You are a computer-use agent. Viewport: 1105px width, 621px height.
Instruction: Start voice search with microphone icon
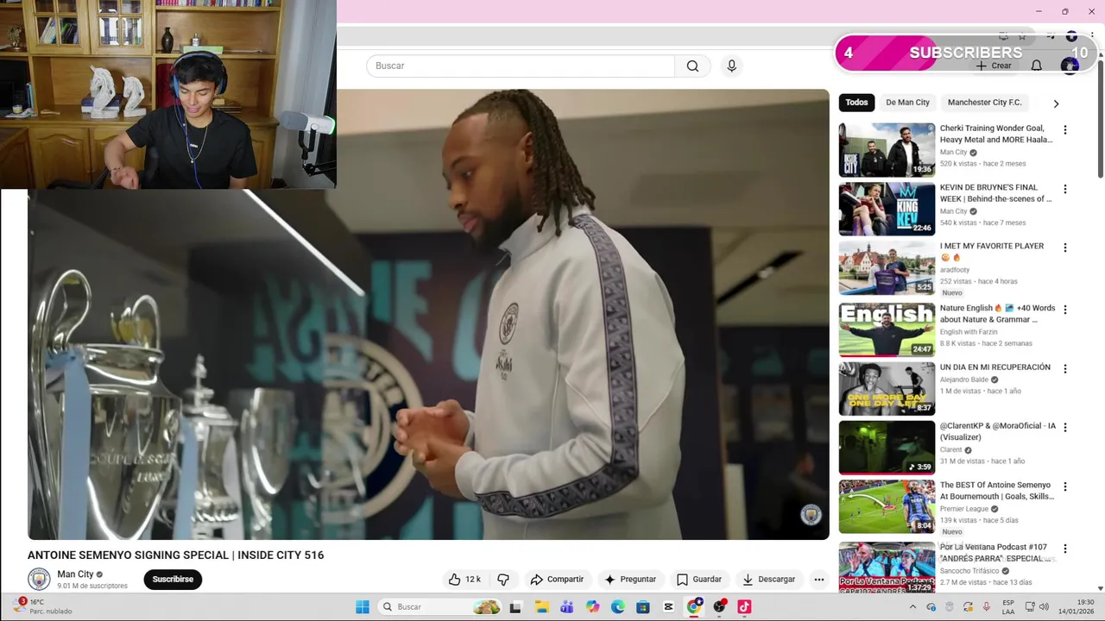click(731, 66)
